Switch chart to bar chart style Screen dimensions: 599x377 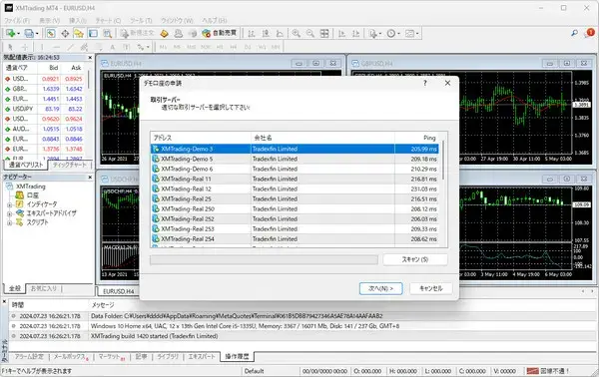[x=251, y=34]
